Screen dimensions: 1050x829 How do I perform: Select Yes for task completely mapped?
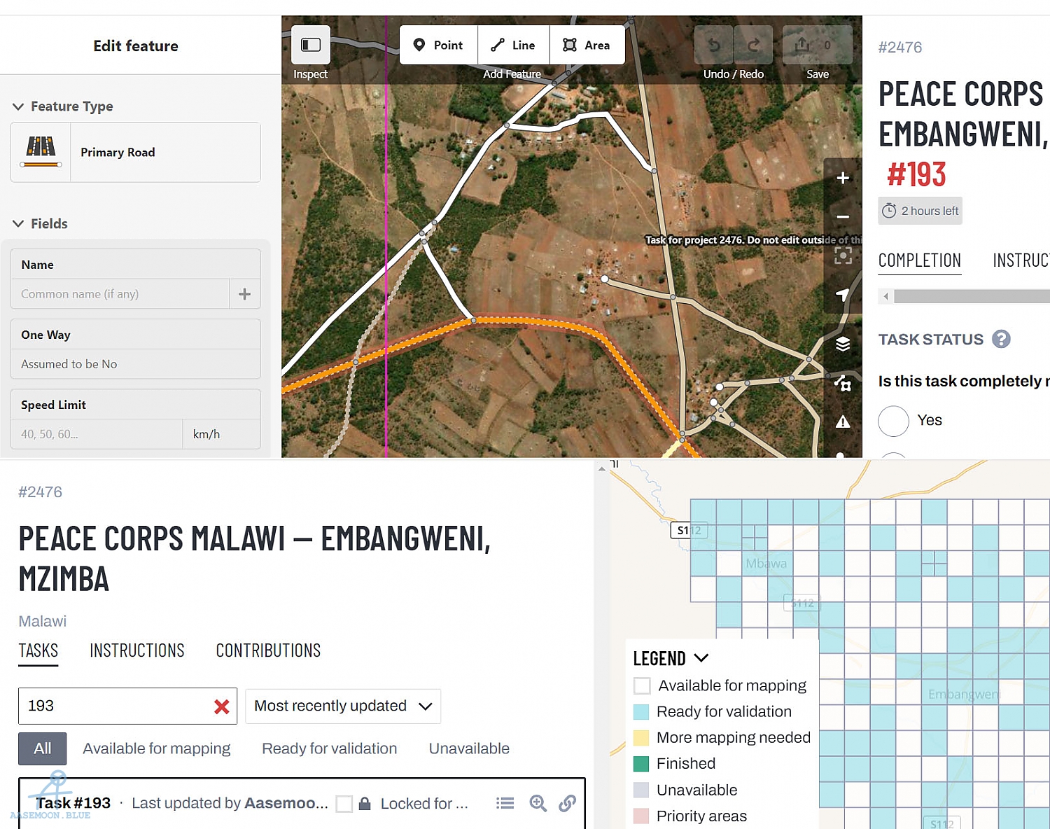click(893, 421)
